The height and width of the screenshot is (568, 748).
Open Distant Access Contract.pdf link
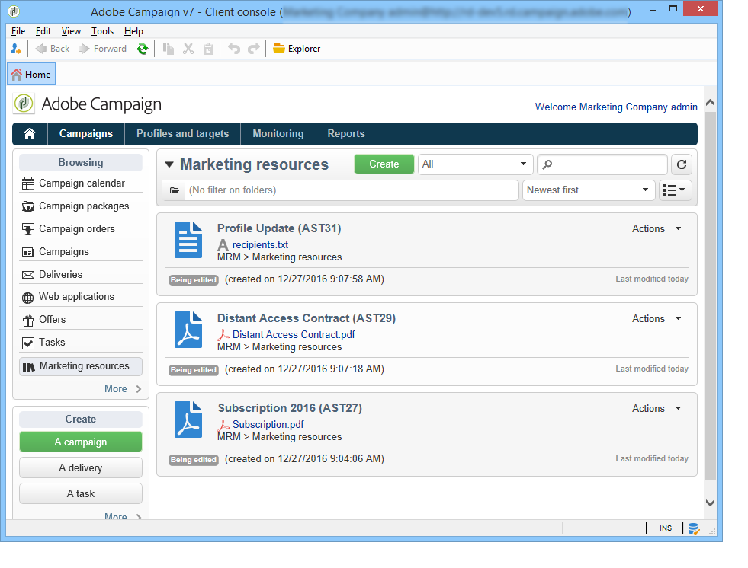[294, 335]
